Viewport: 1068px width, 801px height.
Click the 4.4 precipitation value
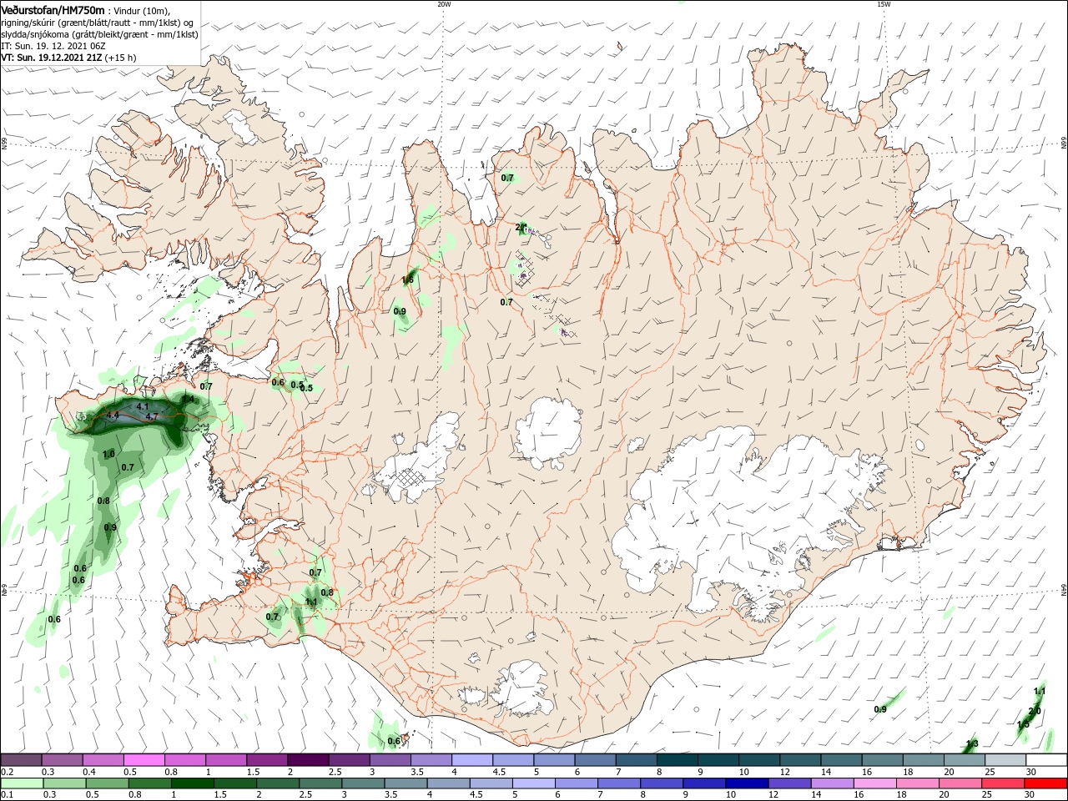[x=113, y=415]
